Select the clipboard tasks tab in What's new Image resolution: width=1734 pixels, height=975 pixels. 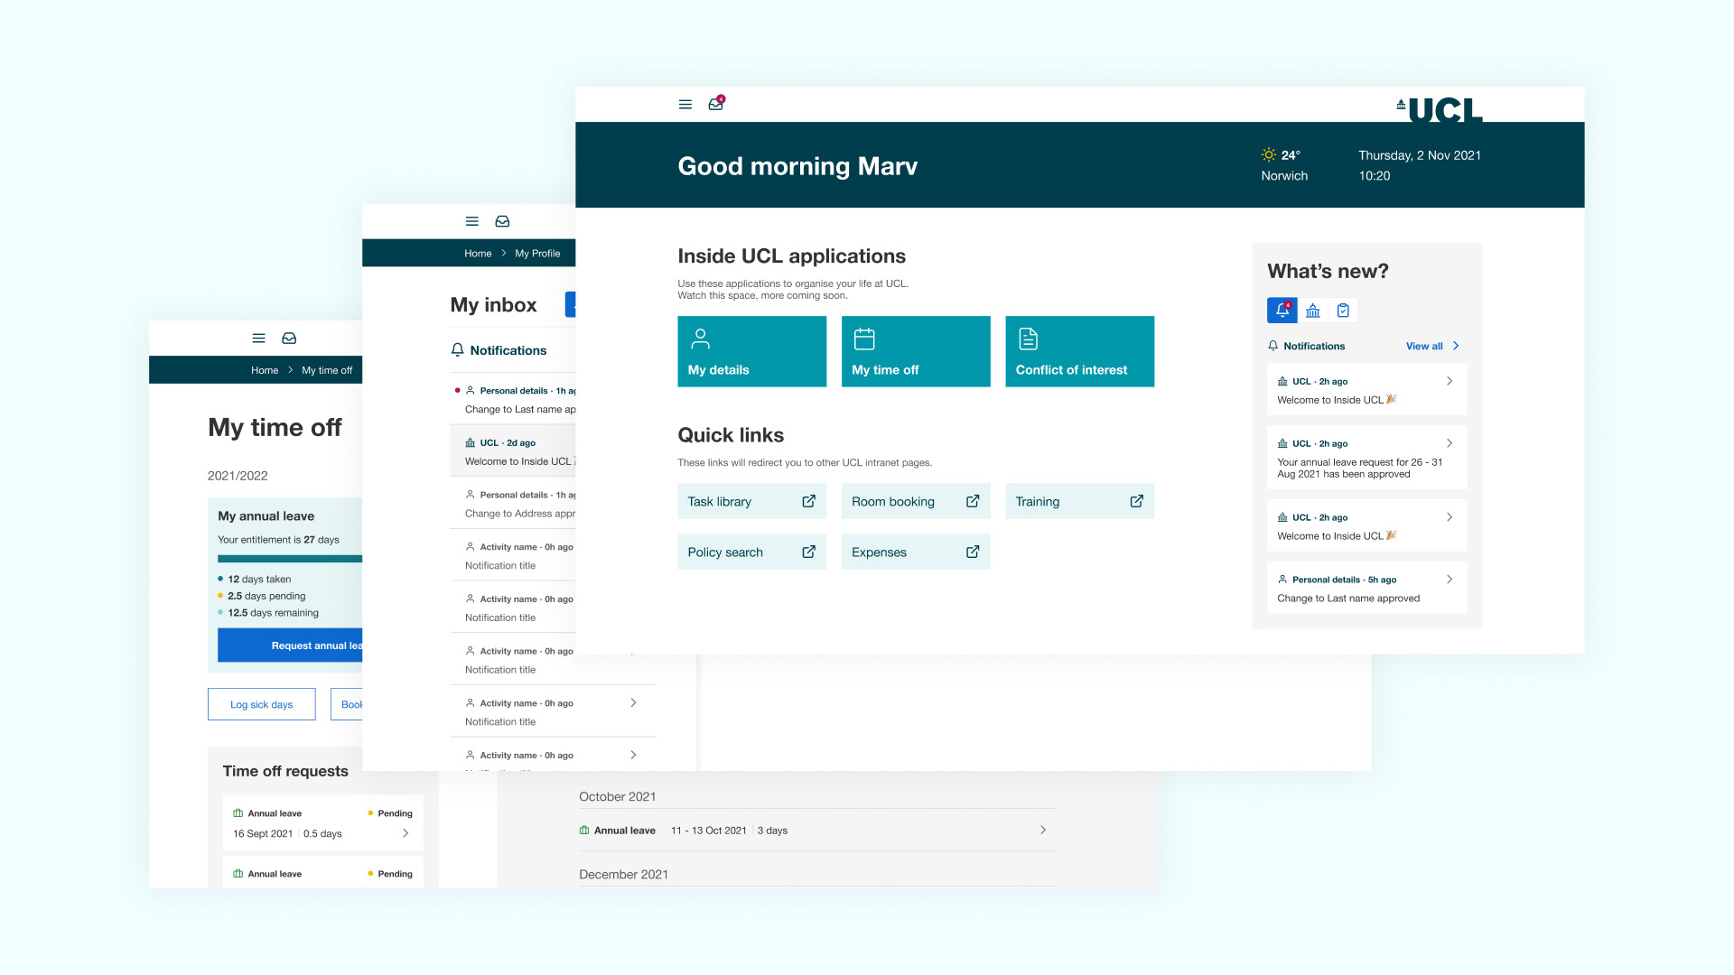(x=1343, y=310)
